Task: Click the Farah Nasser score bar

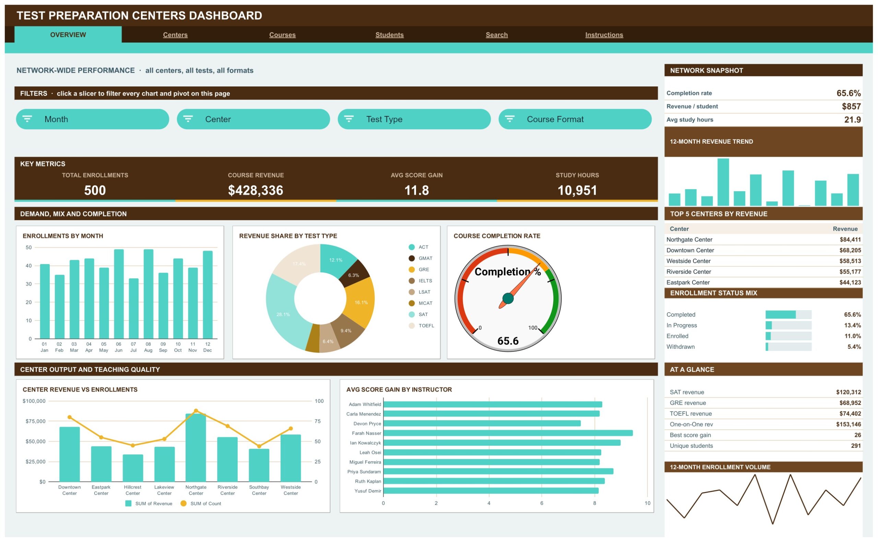Action: click(508, 433)
